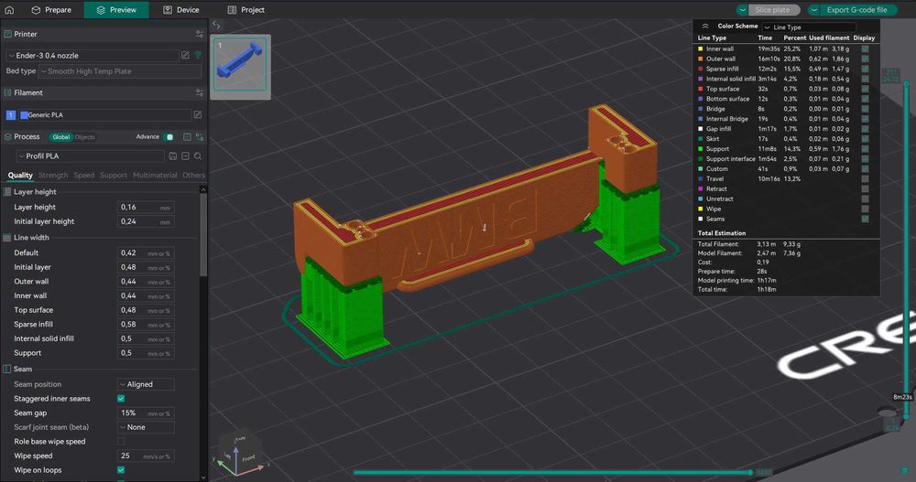Image resolution: width=916 pixels, height=482 pixels.
Task: Switch to the Preview tab
Action: (x=116, y=10)
